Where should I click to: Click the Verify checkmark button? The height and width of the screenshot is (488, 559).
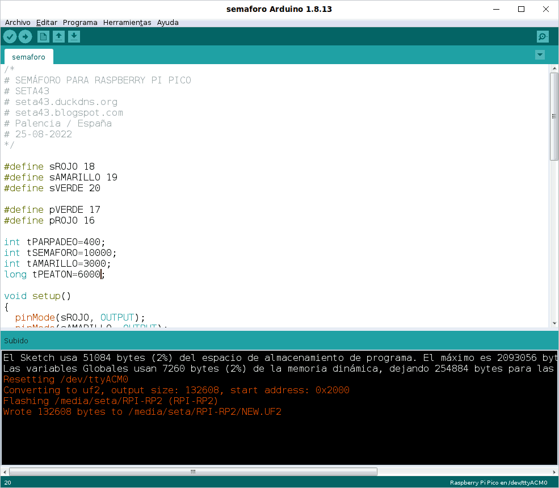pyautogui.click(x=10, y=36)
